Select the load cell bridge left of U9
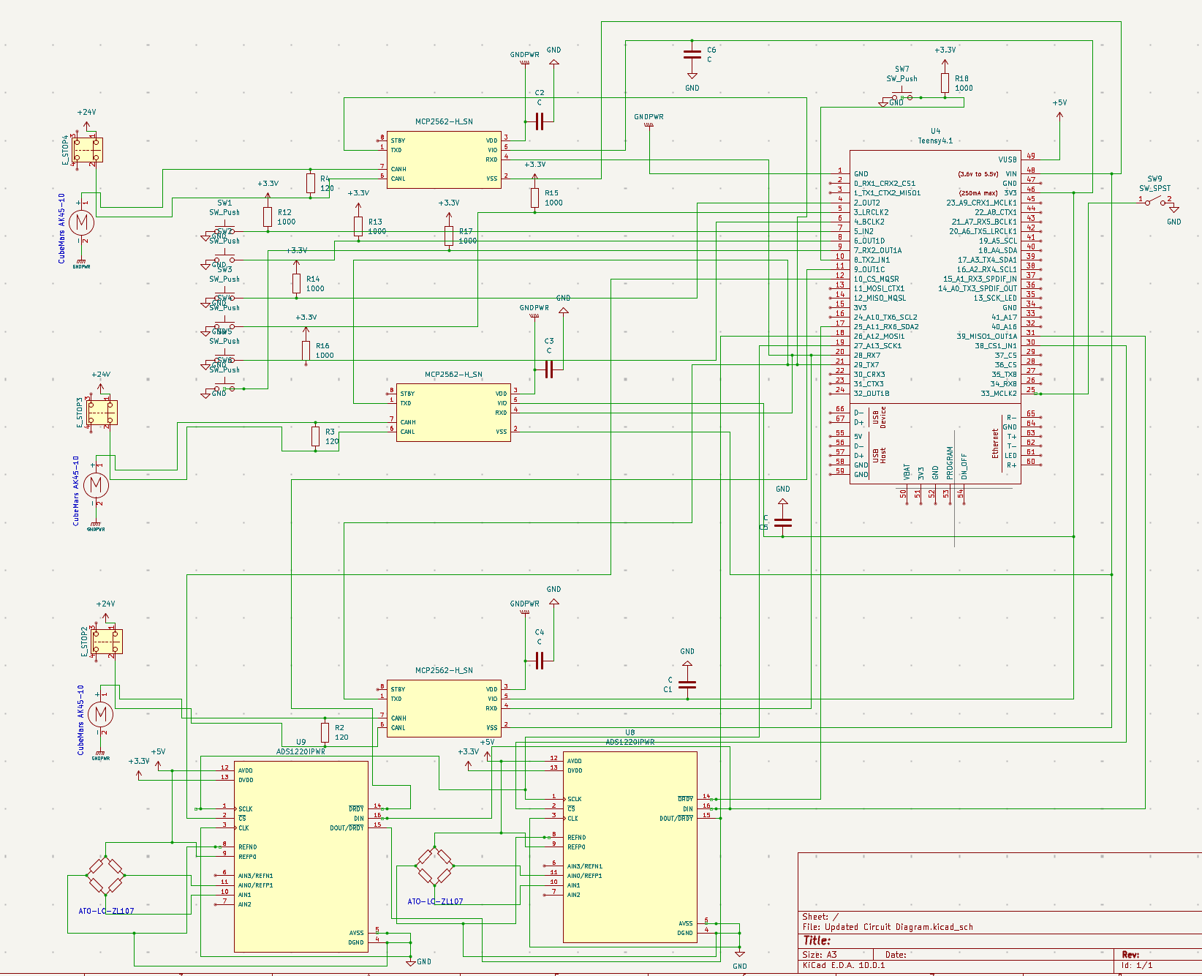This screenshot has height=976, width=1202. [106, 876]
